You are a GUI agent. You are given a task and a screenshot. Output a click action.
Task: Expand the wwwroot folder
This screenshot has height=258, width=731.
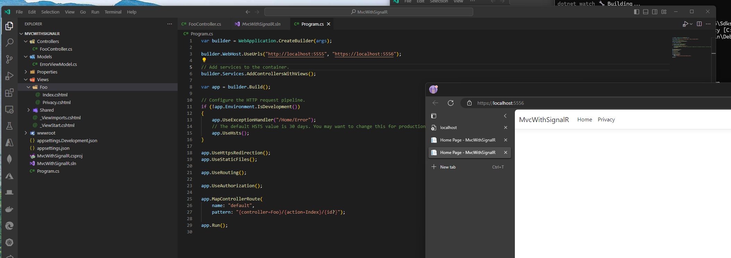(x=46, y=133)
